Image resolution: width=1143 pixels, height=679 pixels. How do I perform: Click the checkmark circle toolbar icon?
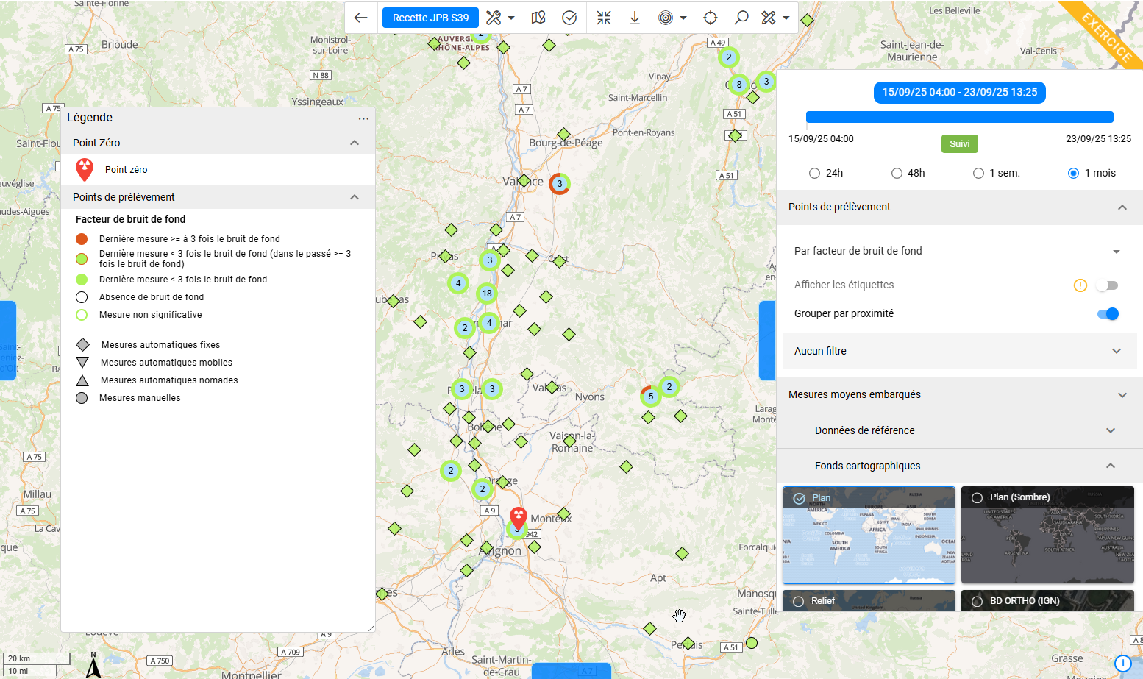tap(569, 18)
